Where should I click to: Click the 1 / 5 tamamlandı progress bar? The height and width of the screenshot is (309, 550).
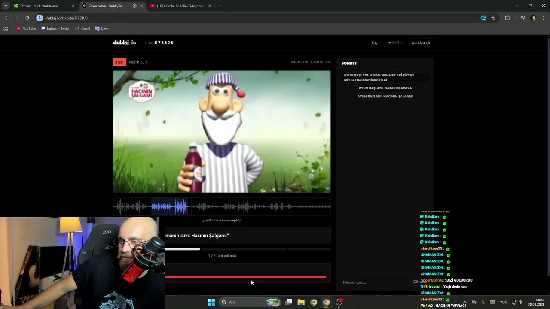pos(248,249)
